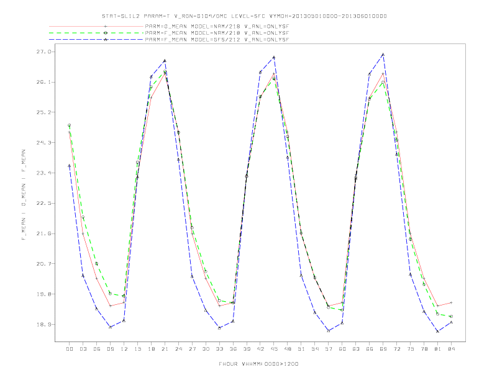The height and width of the screenshot is (380, 492).
Task: Click blue triangle data point at hour 57 trough
Action: [329, 331]
